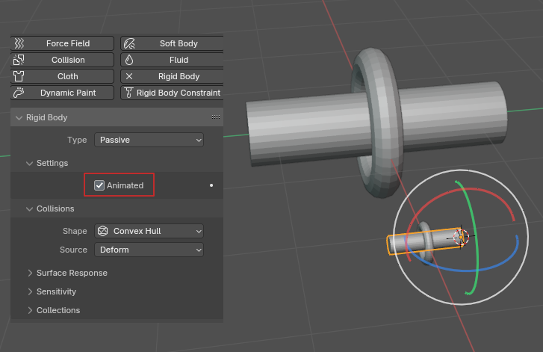
Task: Add Collision physics to the object
Action: 62,60
